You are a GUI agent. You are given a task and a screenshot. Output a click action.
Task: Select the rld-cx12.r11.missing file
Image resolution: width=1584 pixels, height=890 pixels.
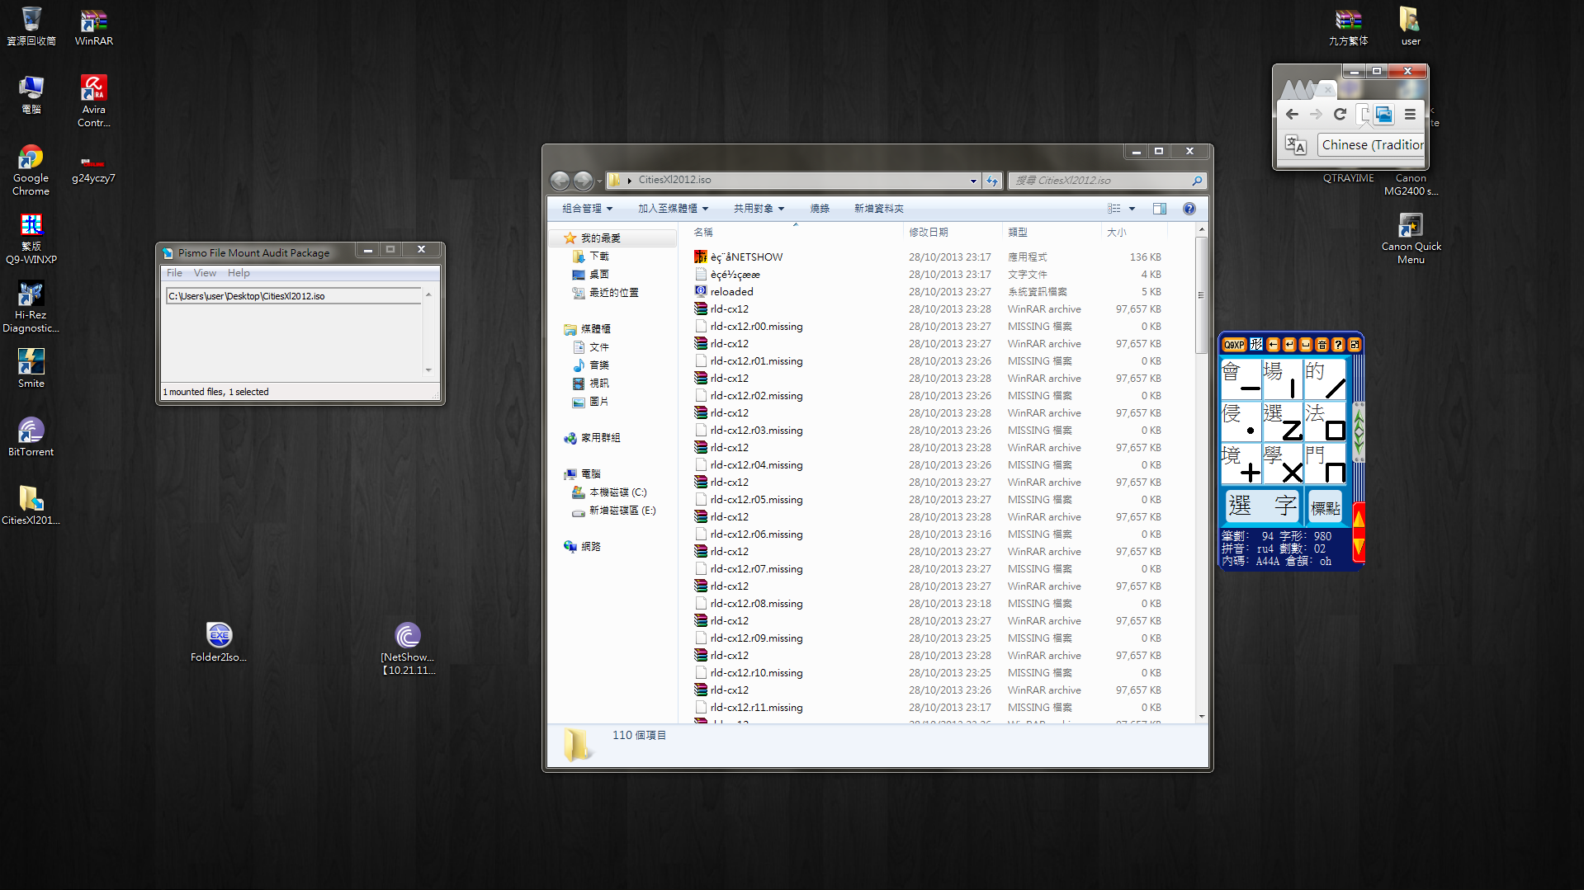(756, 708)
